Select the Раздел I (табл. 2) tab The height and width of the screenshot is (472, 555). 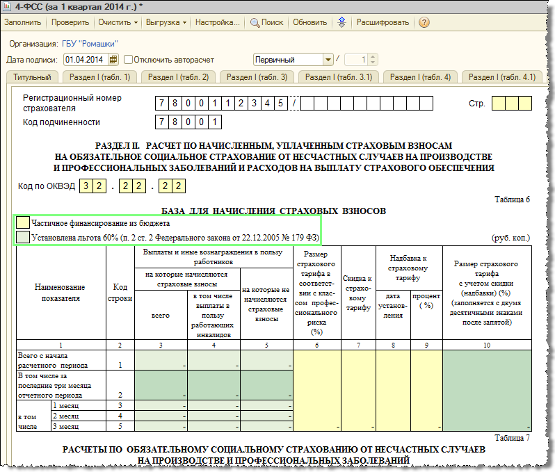178,77
